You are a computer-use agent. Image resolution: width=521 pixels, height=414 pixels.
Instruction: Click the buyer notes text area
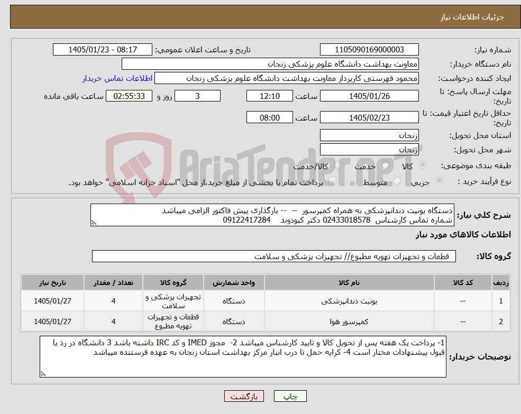(x=243, y=356)
